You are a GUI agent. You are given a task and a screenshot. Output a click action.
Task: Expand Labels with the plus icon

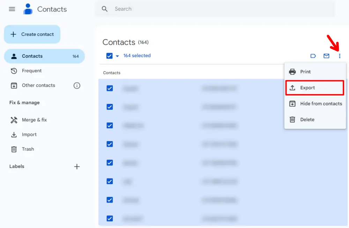(77, 166)
